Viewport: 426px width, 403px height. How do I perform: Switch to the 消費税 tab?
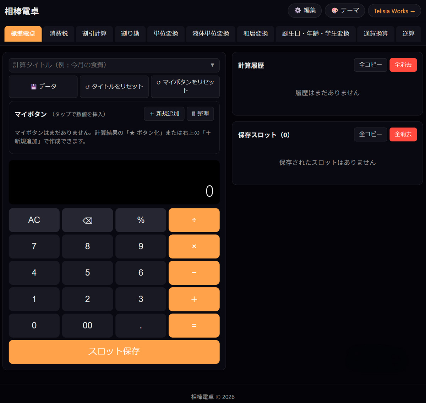59,34
